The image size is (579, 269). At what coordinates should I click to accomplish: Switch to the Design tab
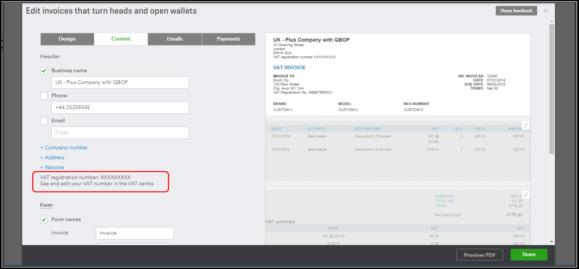pyautogui.click(x=67, y=39)
